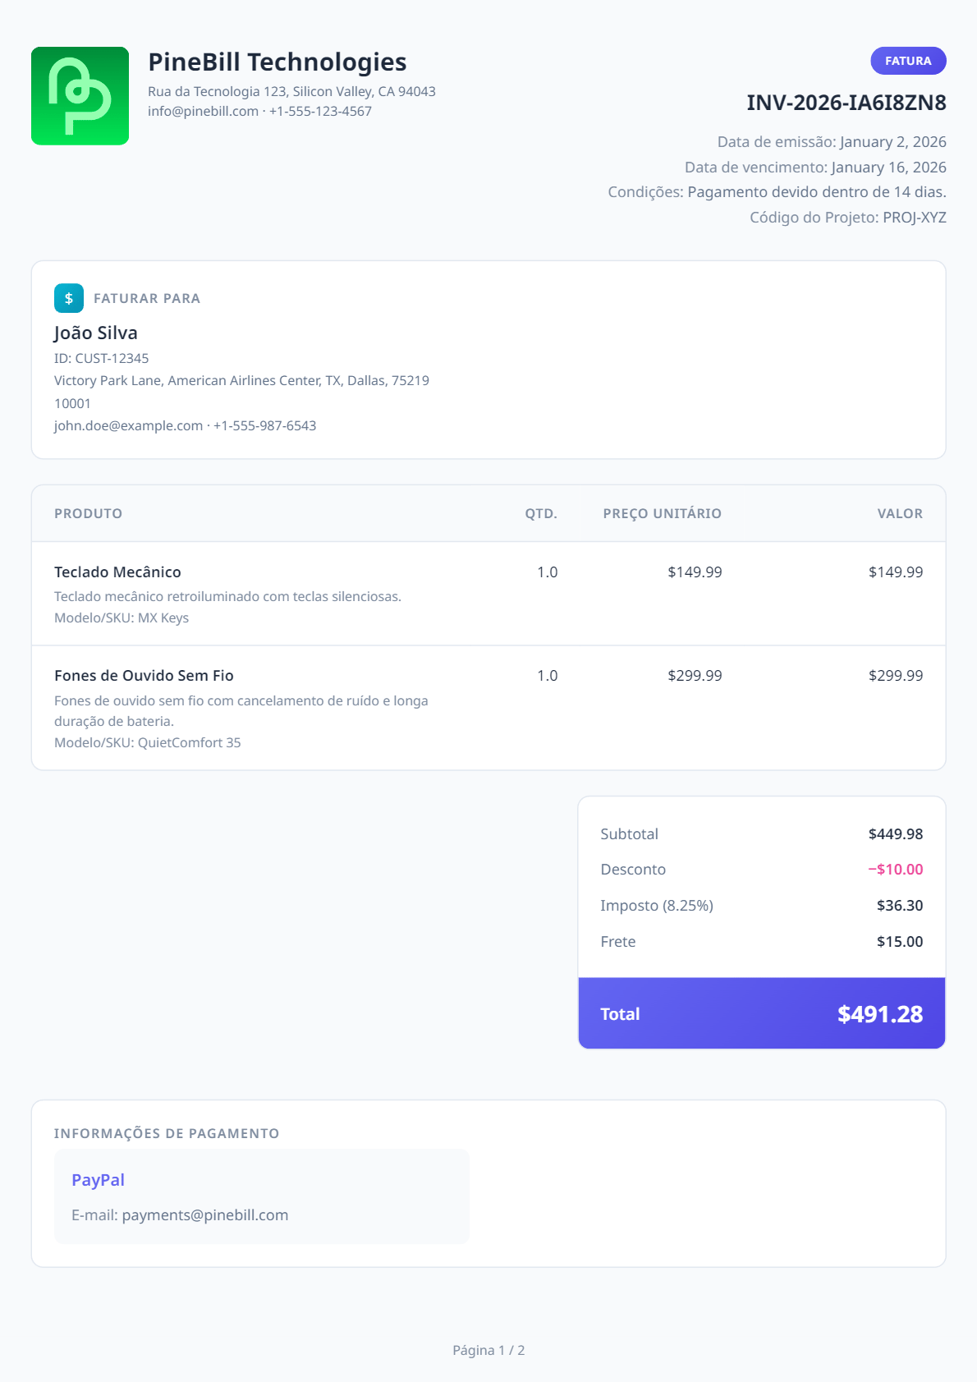Click the $299.99 unit price

(x=695, y=675)
